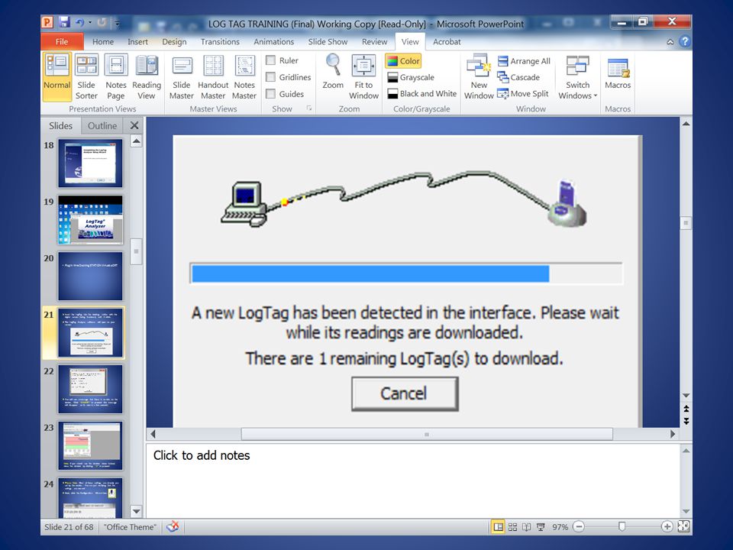Image resolution: width=733 pixels, height=550 pixels.
Task: Open the Design tab
Action: click(174, 41)
